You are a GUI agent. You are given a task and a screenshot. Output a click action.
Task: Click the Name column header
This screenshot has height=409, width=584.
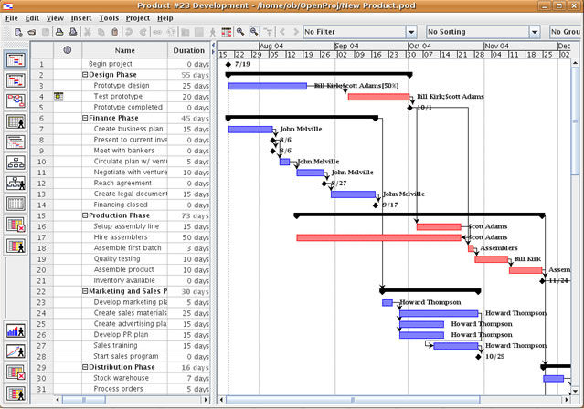125,50
